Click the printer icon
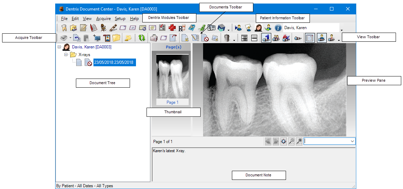Viewport: 403px width, 189px height. 154,38
